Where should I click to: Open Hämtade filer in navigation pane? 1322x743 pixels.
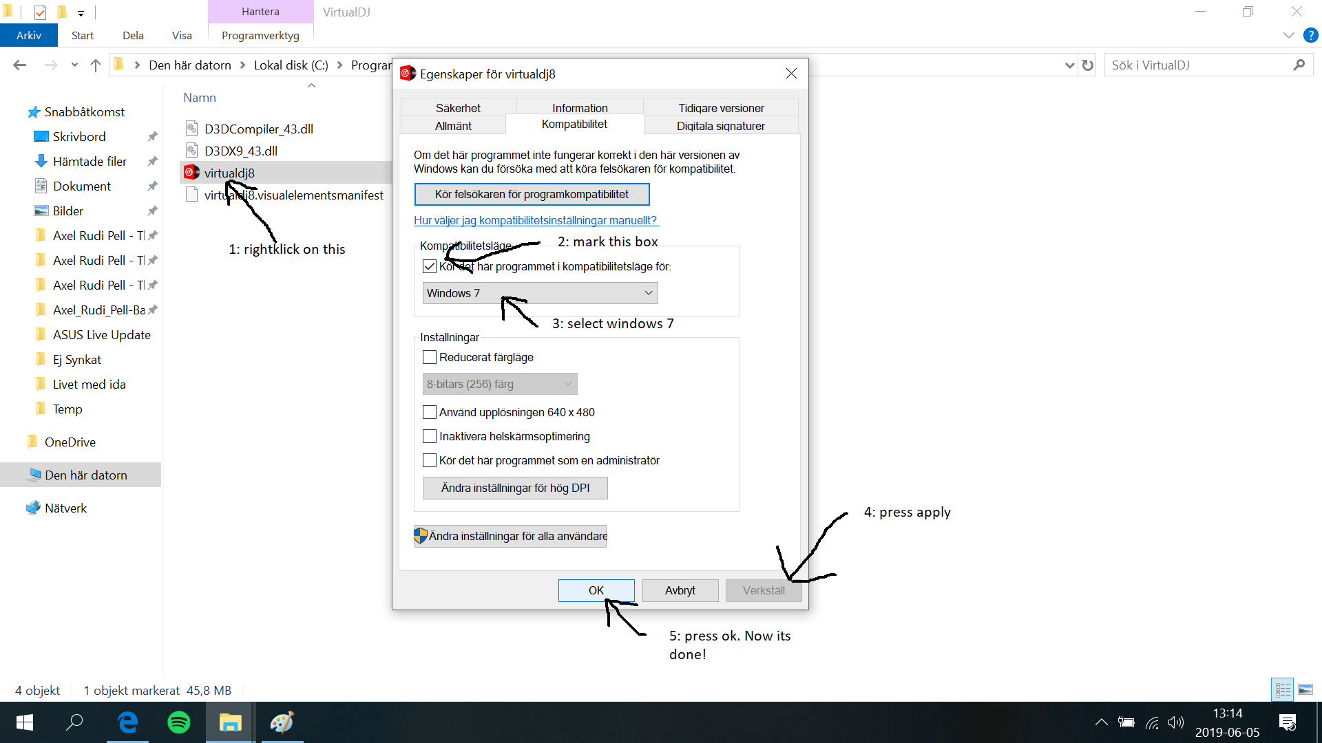[90, 161]
